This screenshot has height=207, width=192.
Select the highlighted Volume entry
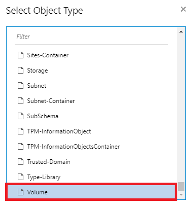[91, 192]
